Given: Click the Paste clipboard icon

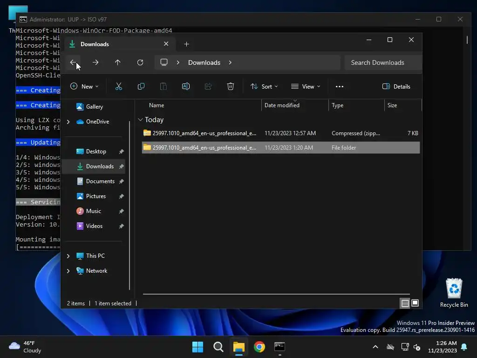Looking at the screenshot, I should [x=164, y=86].
